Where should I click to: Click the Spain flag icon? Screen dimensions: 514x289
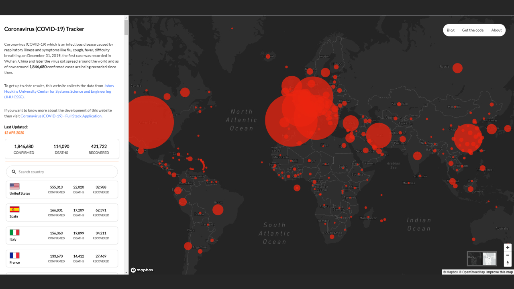click(x=14, y=209)
